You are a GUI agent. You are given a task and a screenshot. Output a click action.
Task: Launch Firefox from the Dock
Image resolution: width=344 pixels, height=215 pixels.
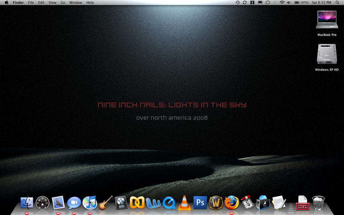pyautogui.click(x=231, y=203)
